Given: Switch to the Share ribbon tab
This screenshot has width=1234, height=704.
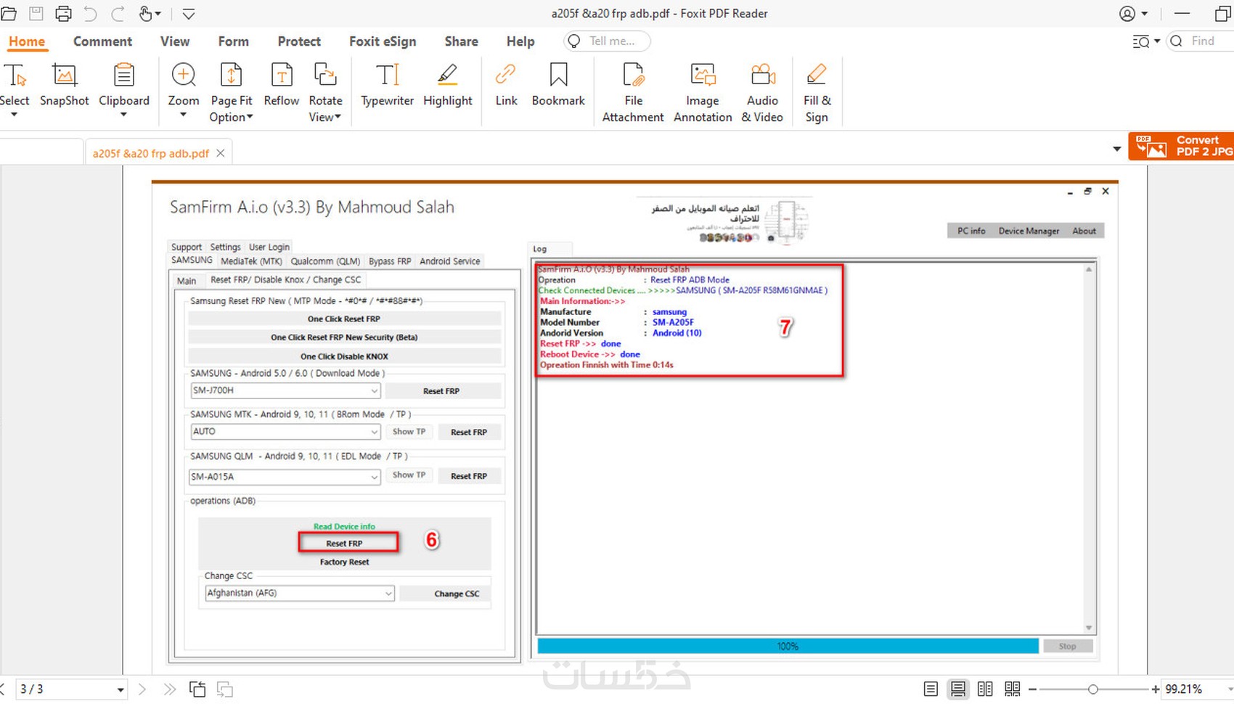Looking at the screenshot, I should 462,41.
